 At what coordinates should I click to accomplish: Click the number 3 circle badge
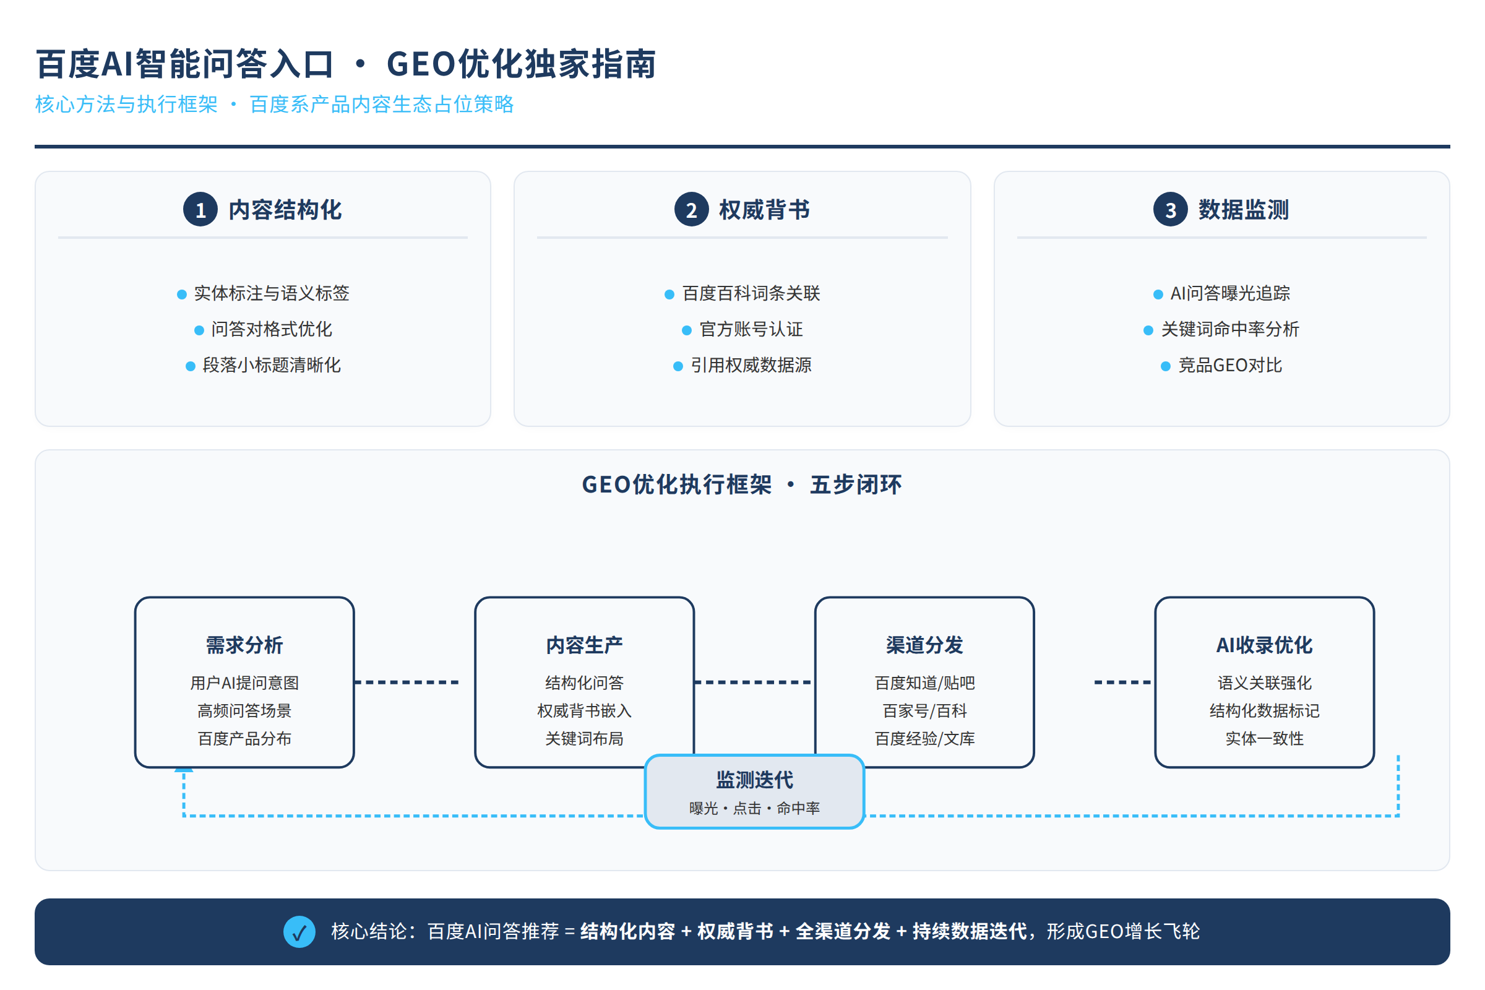click(x=1171, y=210)
